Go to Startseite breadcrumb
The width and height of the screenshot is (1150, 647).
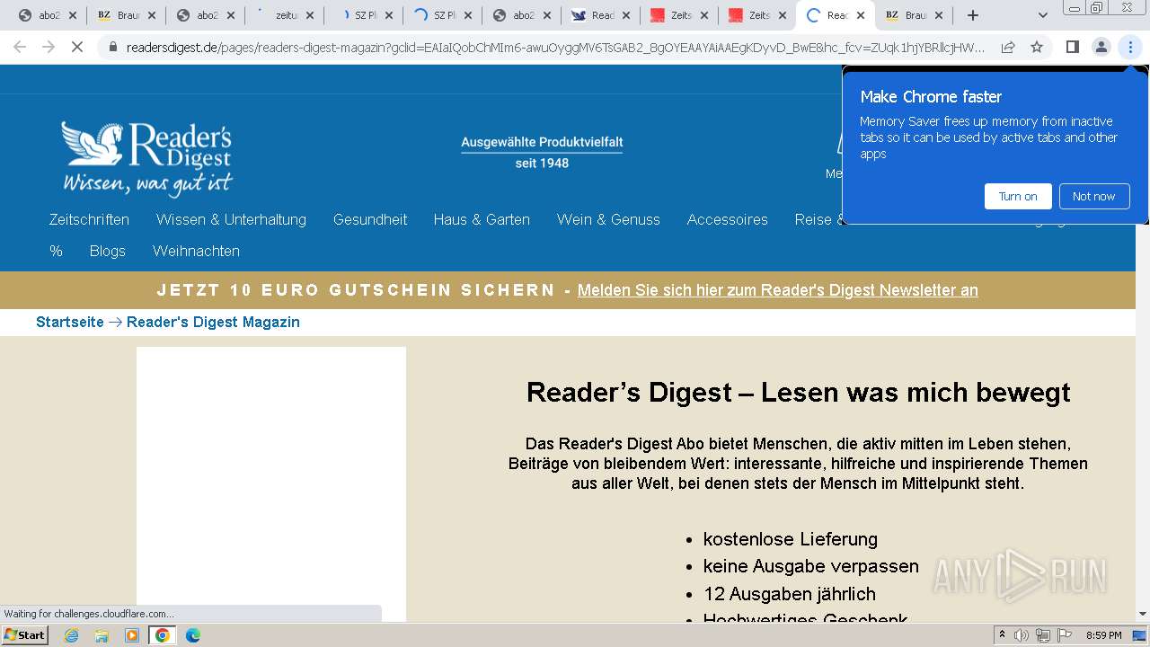coord(70,322)
